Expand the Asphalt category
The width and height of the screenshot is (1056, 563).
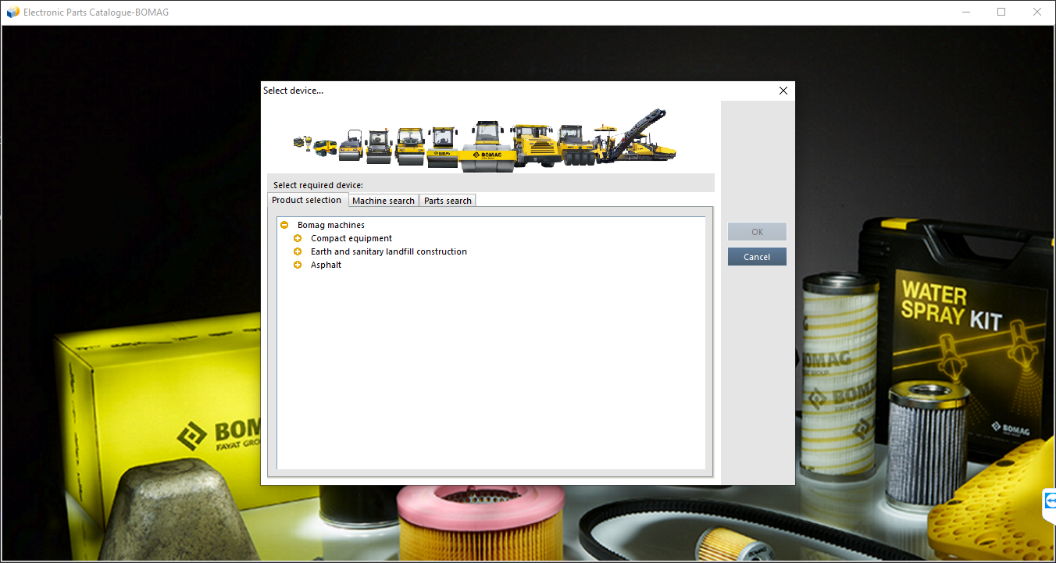click(298, 265)
